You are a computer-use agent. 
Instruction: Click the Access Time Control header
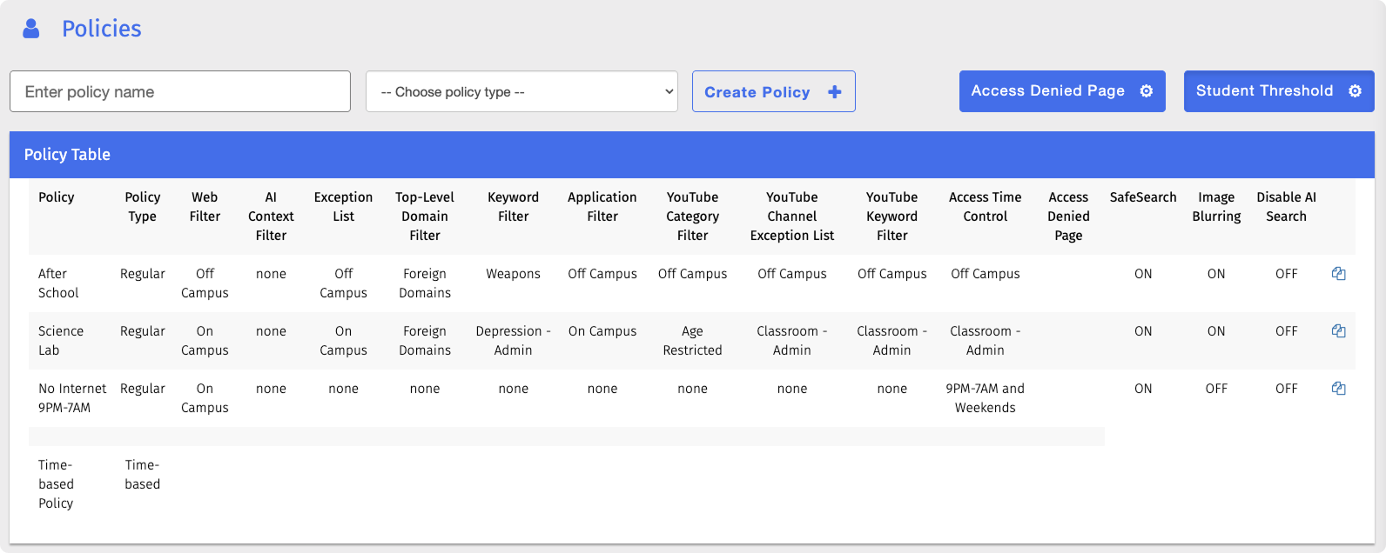pos(986,207)
